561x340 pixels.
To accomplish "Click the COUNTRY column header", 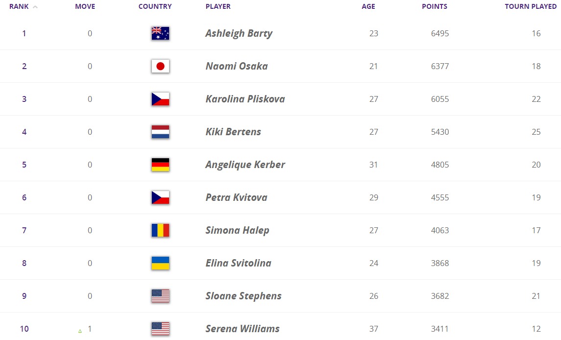I will pyautogui.click(x=155, y=6).
